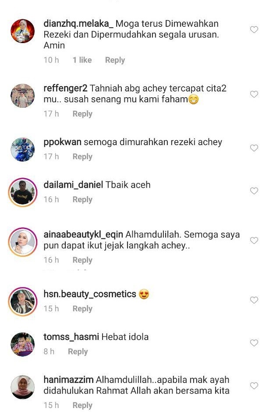View ainaabeautykl_eqin's story ring avatar
The image size is (273, 412).
[x=22, y=242]
